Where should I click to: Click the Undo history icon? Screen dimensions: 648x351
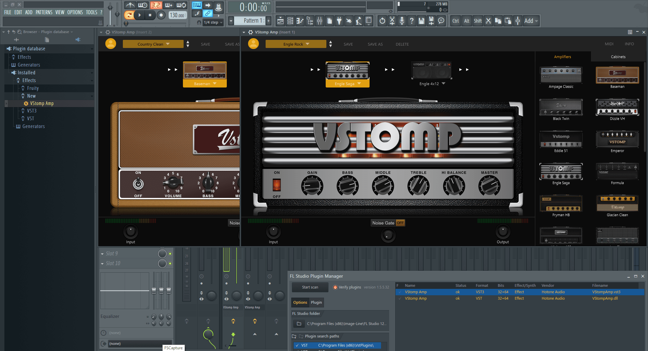[x=382, y=21]
